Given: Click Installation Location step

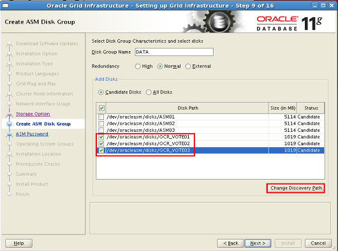Looking at the screenshot, I should [39, 154].
